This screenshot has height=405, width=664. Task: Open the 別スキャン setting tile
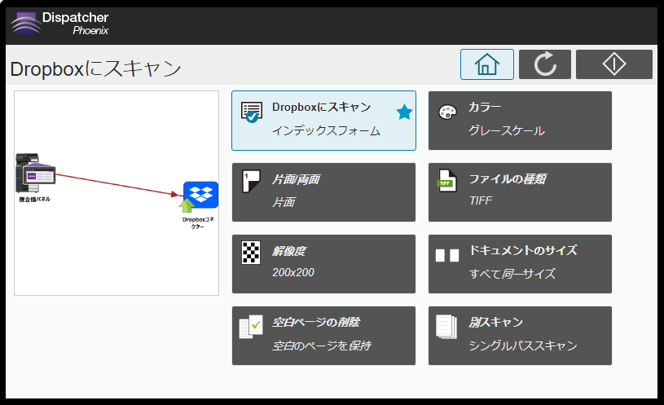[x=520, y=336]
